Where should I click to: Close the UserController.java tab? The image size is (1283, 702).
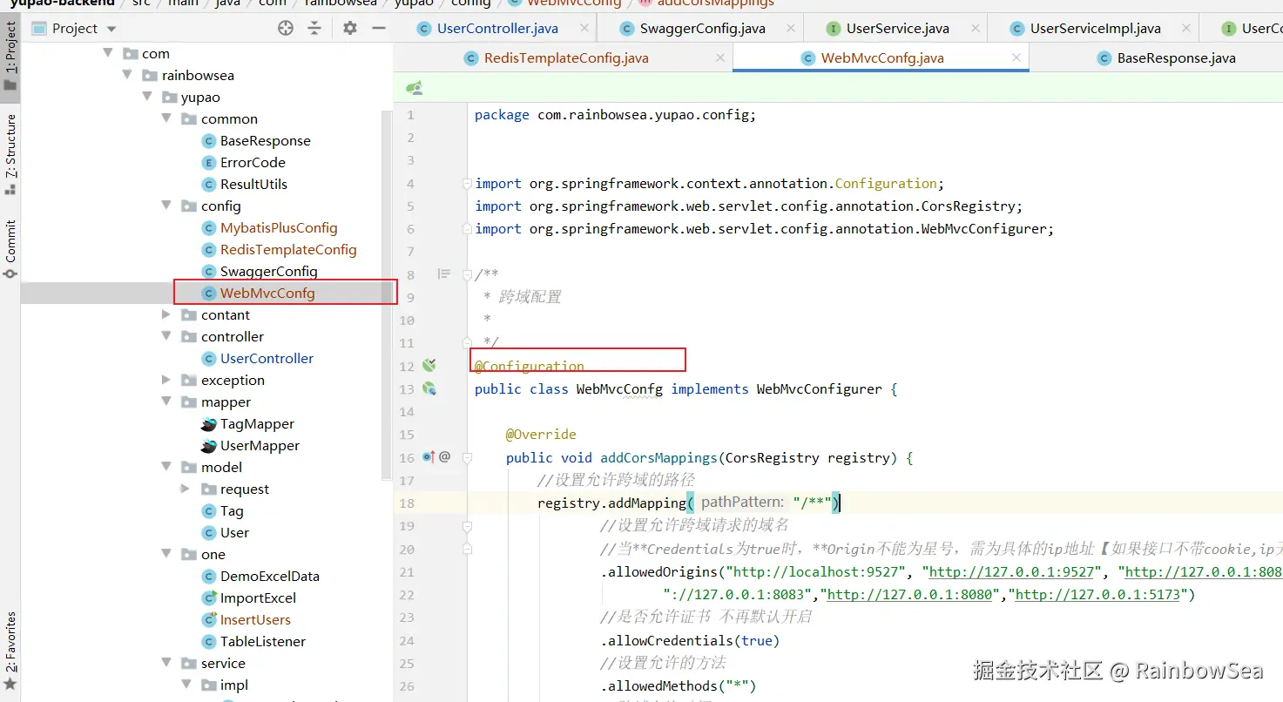583,28
